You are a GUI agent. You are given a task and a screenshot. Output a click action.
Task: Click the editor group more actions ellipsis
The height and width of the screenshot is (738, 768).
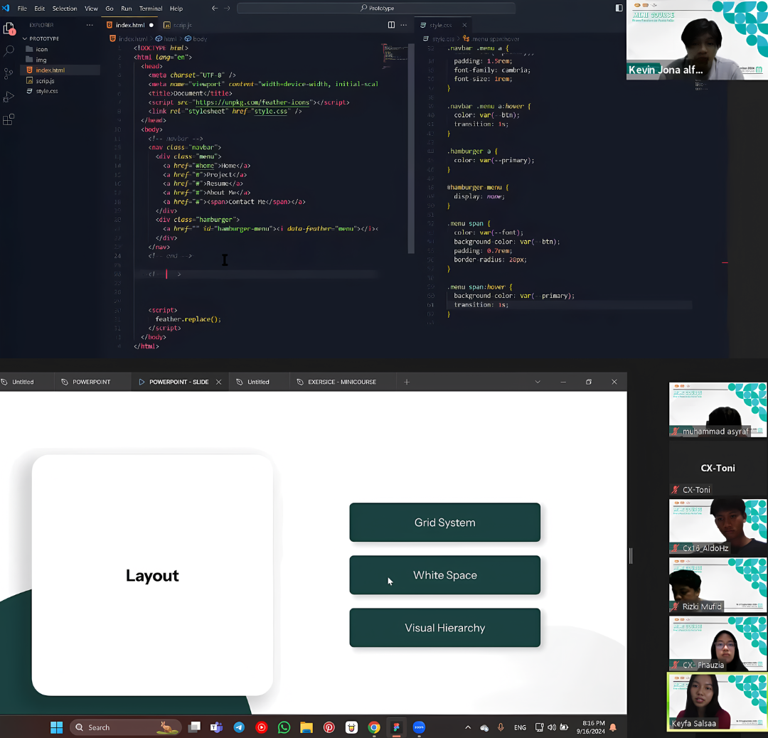click(x=403, y=24)
